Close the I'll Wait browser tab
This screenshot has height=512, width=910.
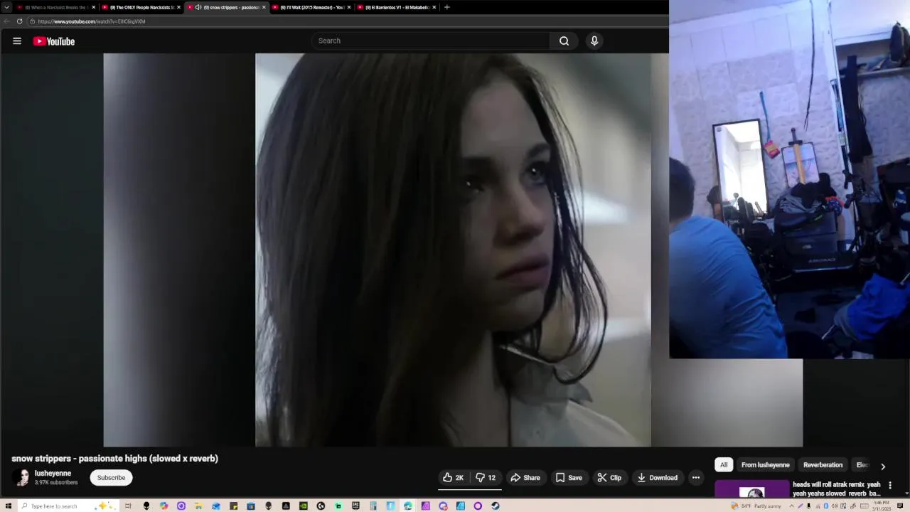(x=349, y=7)
